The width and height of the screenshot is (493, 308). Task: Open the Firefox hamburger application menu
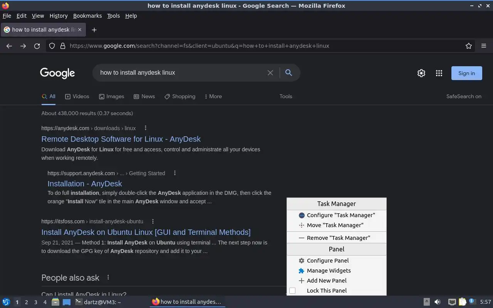(x=484, y=46)
